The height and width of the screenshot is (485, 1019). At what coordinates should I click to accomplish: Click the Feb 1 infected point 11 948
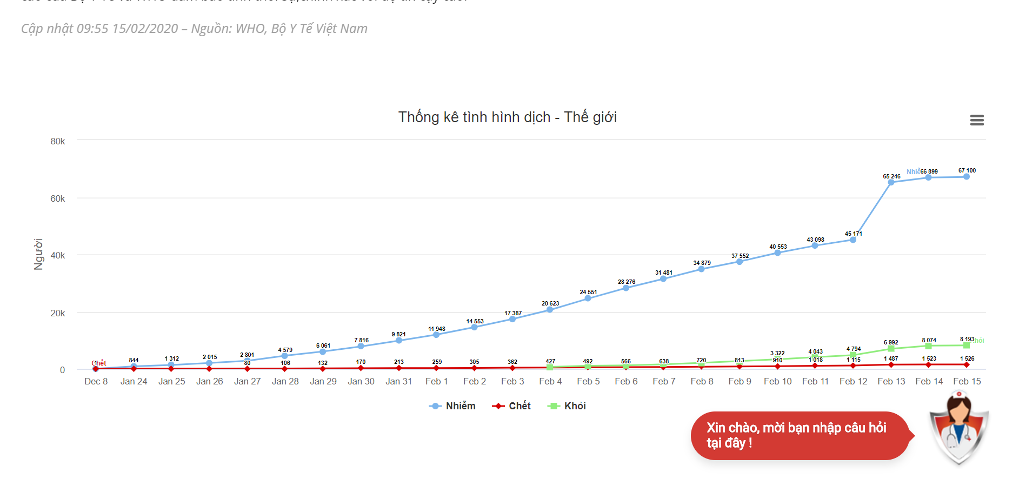436,335
